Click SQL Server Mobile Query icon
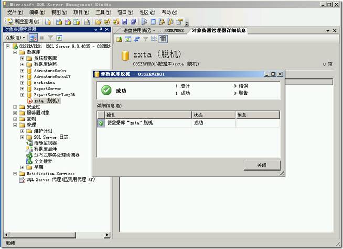Image resolution: width=343 pixels, height=249 pixels. click(x=87, y=21)
